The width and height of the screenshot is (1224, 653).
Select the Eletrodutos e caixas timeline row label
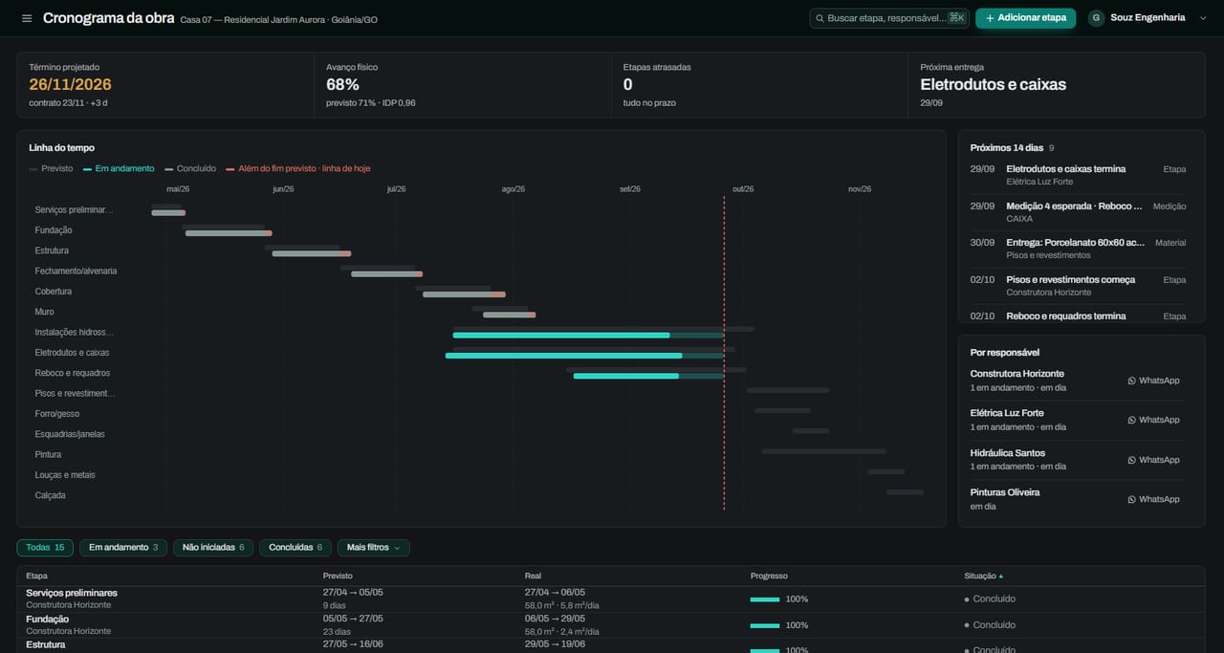[x=73, y=353]
